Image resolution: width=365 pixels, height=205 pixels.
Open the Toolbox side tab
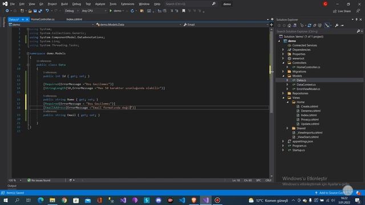(x=3, y=22)
